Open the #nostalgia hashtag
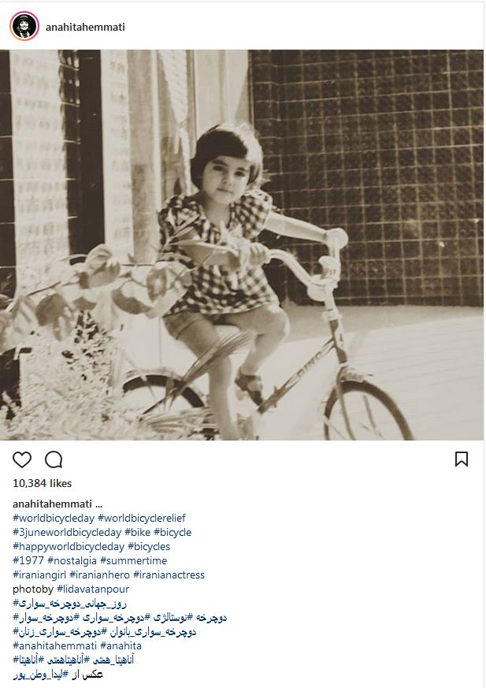 tap(72, 561)
